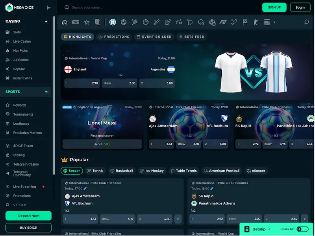Screen dimensions: 315x236
Task: Click the Deposit Now button
Action: pos(28,216)
